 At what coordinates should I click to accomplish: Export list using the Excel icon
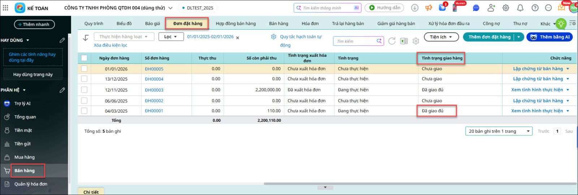click(404, 41)
